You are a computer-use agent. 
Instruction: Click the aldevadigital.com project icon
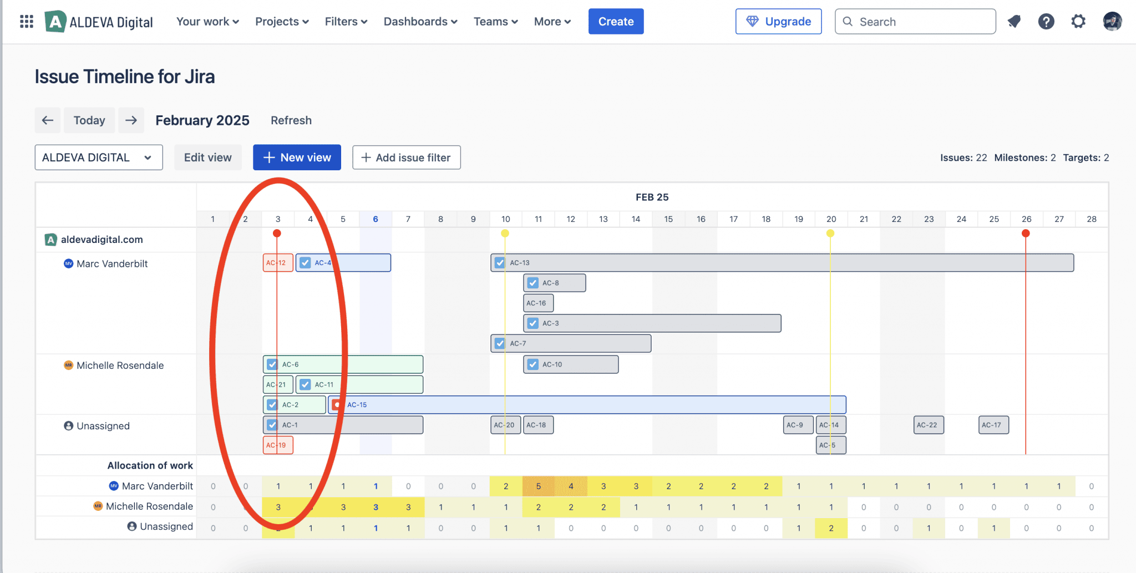(50, 240)
